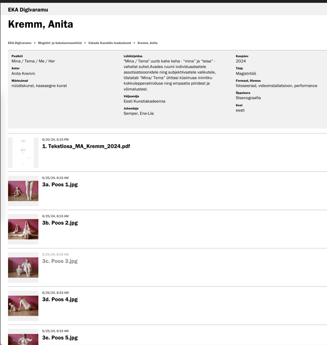
Task: Click the 3b. Poos 2.jpg file title
Action: (60, 223)
